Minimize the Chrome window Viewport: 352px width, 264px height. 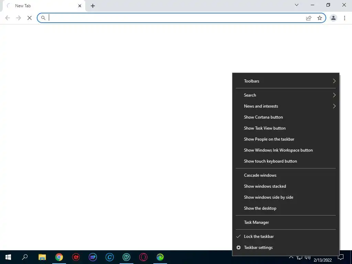(312, 5)
